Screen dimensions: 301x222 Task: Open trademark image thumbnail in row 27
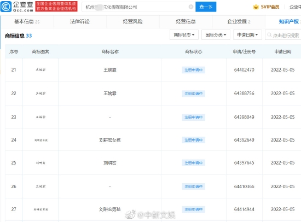point(41,209)
